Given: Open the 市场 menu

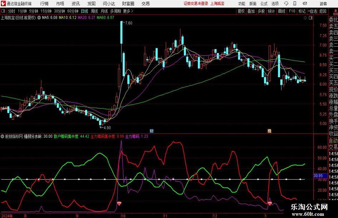Looking at the screenshot, I should point(60,4).
